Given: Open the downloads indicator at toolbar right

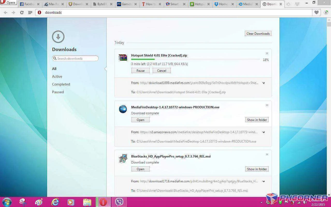Looking at the screenshot, I should point(326,12).
